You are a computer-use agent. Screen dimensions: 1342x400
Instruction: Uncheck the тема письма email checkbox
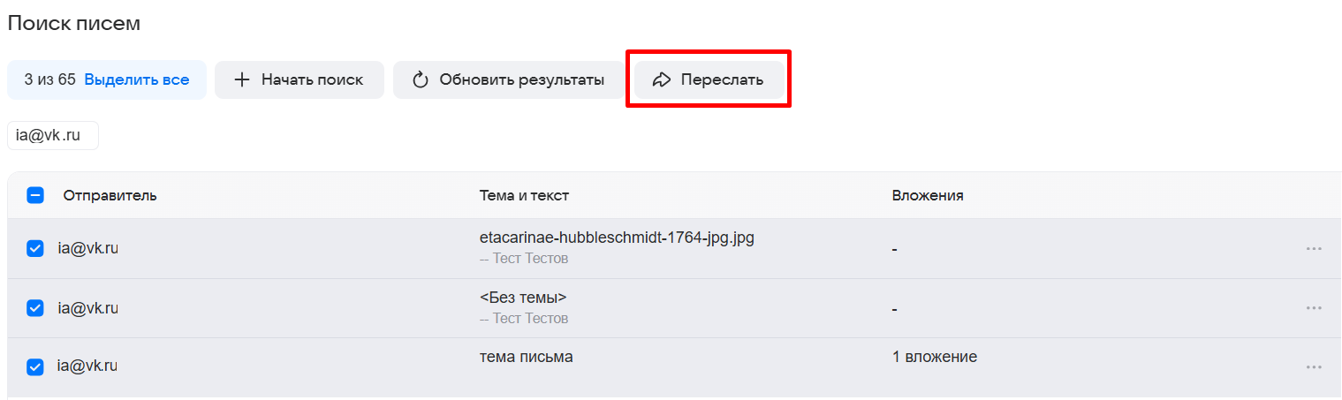click(35, 366)
